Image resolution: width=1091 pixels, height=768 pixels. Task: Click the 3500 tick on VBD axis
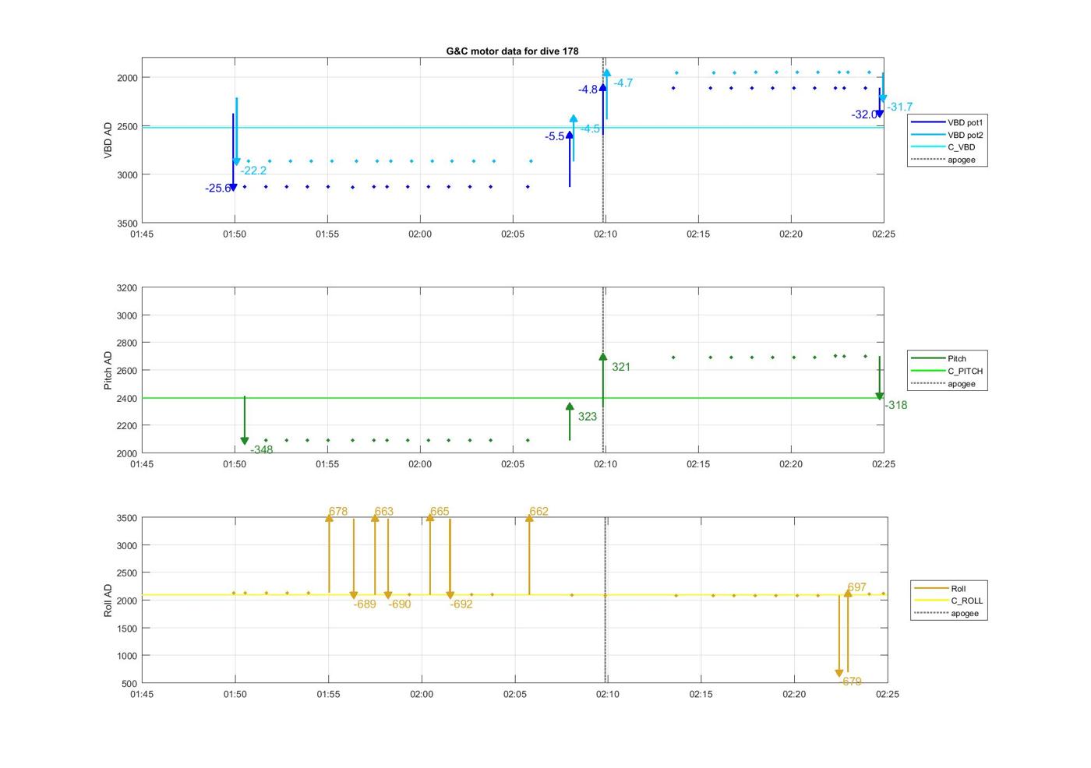[x=127, y=224]
